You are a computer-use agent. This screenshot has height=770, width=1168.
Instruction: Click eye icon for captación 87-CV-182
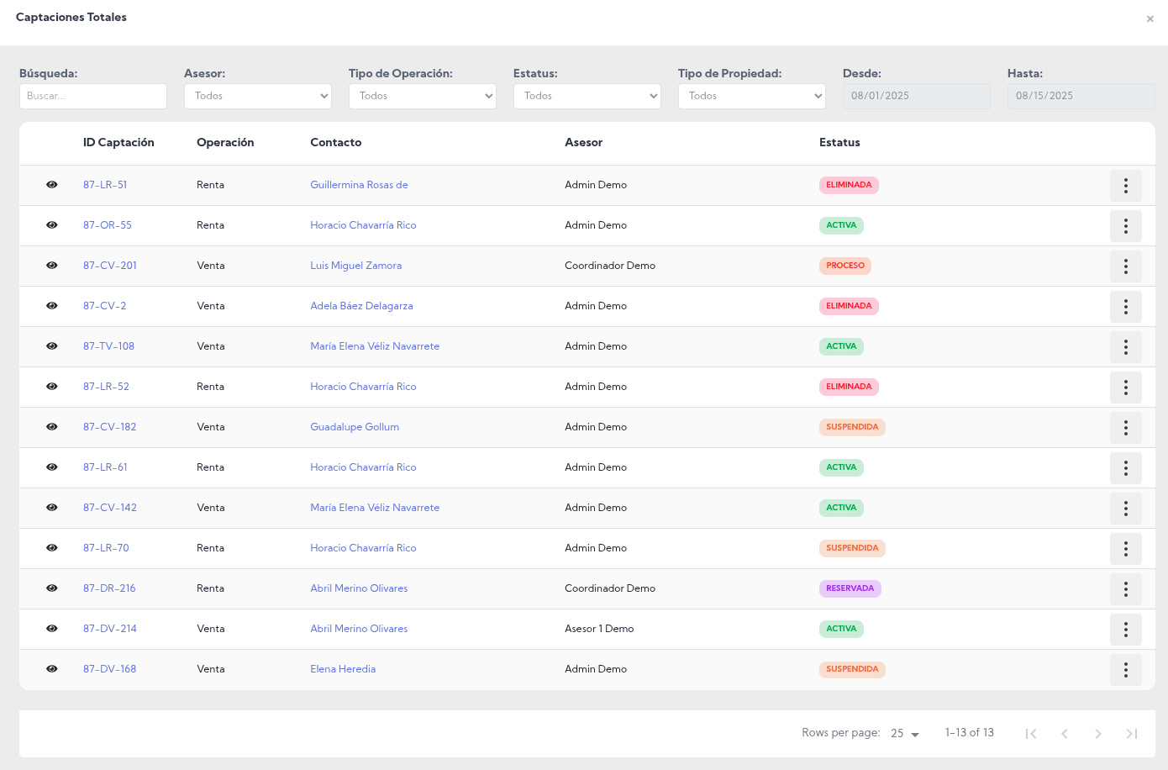click(x=52, y=427)
